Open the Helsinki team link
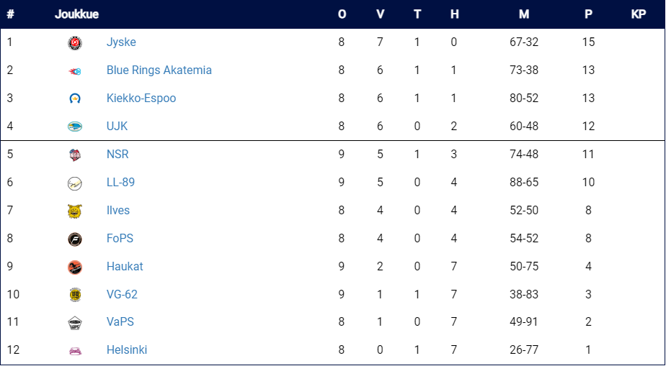The height and width of the screenshot is (366, 666). [127, 350]
